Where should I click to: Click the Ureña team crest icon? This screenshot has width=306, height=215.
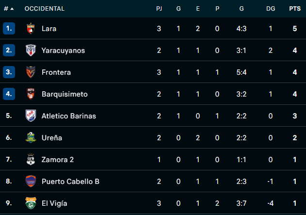click(x=31, y=138)
